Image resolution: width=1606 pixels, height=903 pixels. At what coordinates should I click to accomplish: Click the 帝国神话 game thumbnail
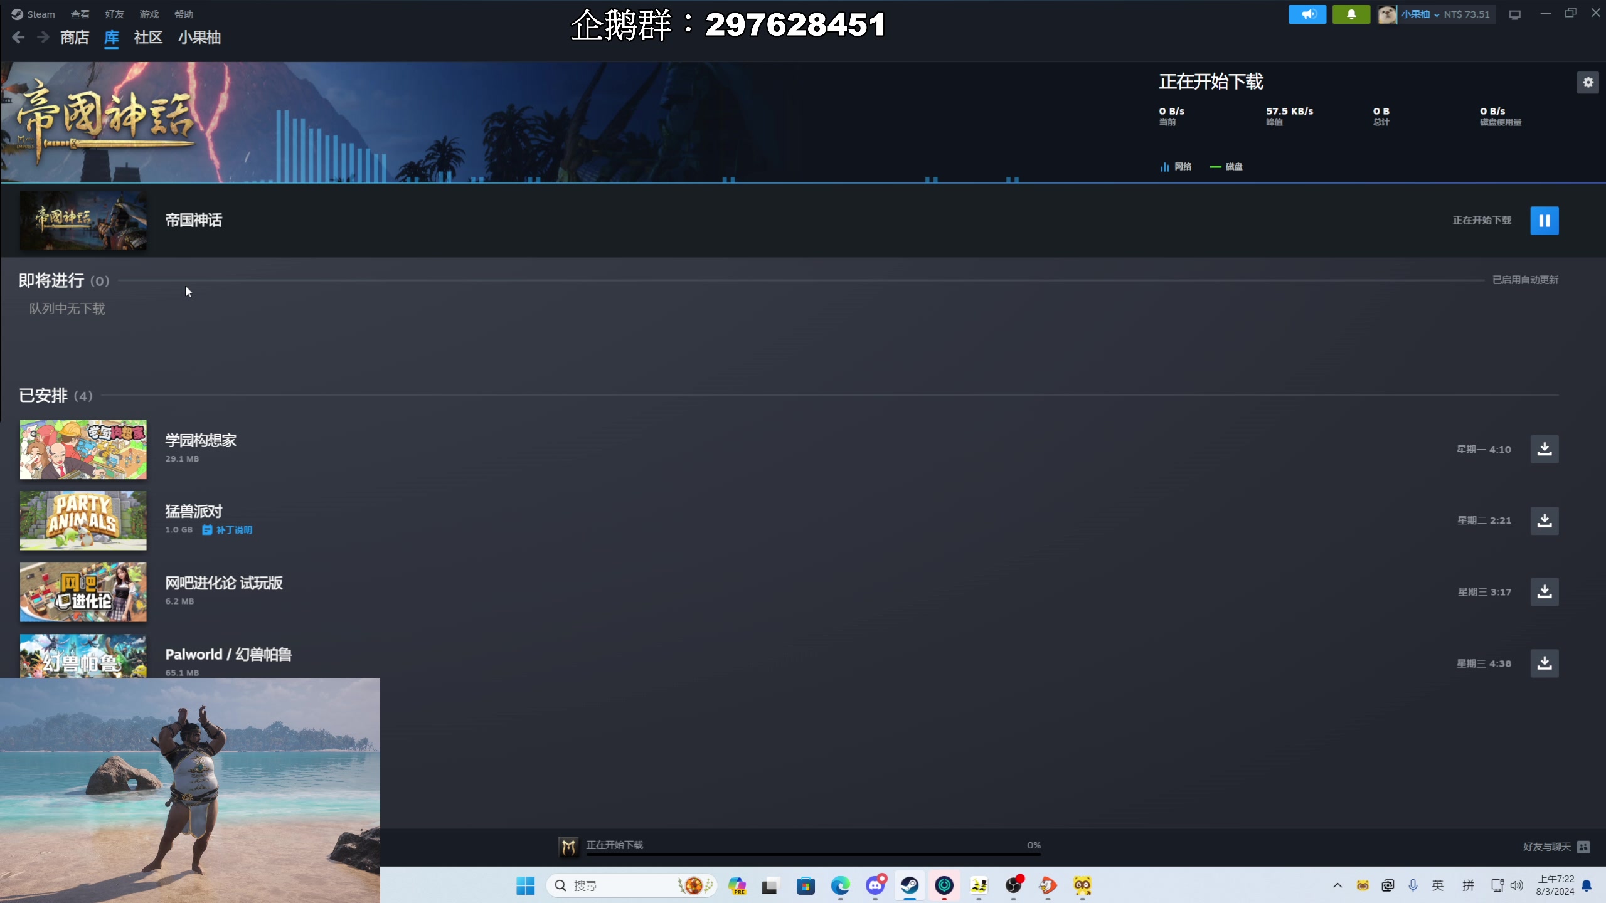tap(83, 219)
